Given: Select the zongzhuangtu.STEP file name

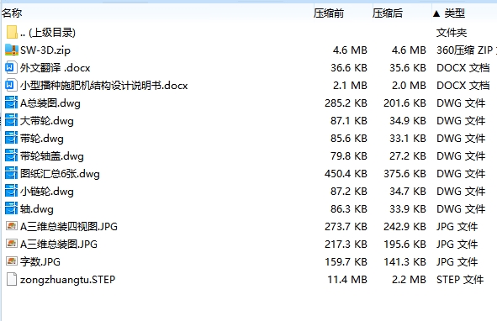Looking at the screenshot, I should click(x=68, y=280).
